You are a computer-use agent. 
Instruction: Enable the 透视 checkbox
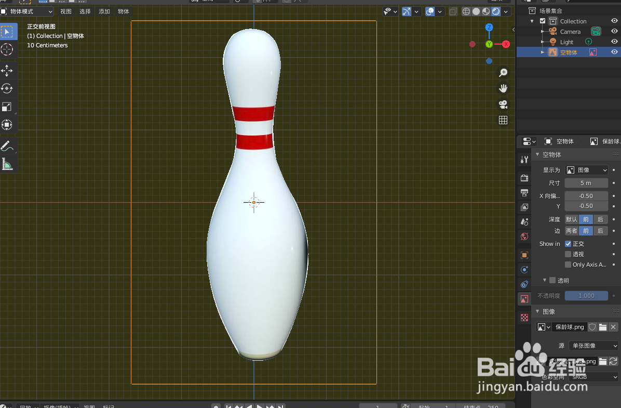[569, 254]
